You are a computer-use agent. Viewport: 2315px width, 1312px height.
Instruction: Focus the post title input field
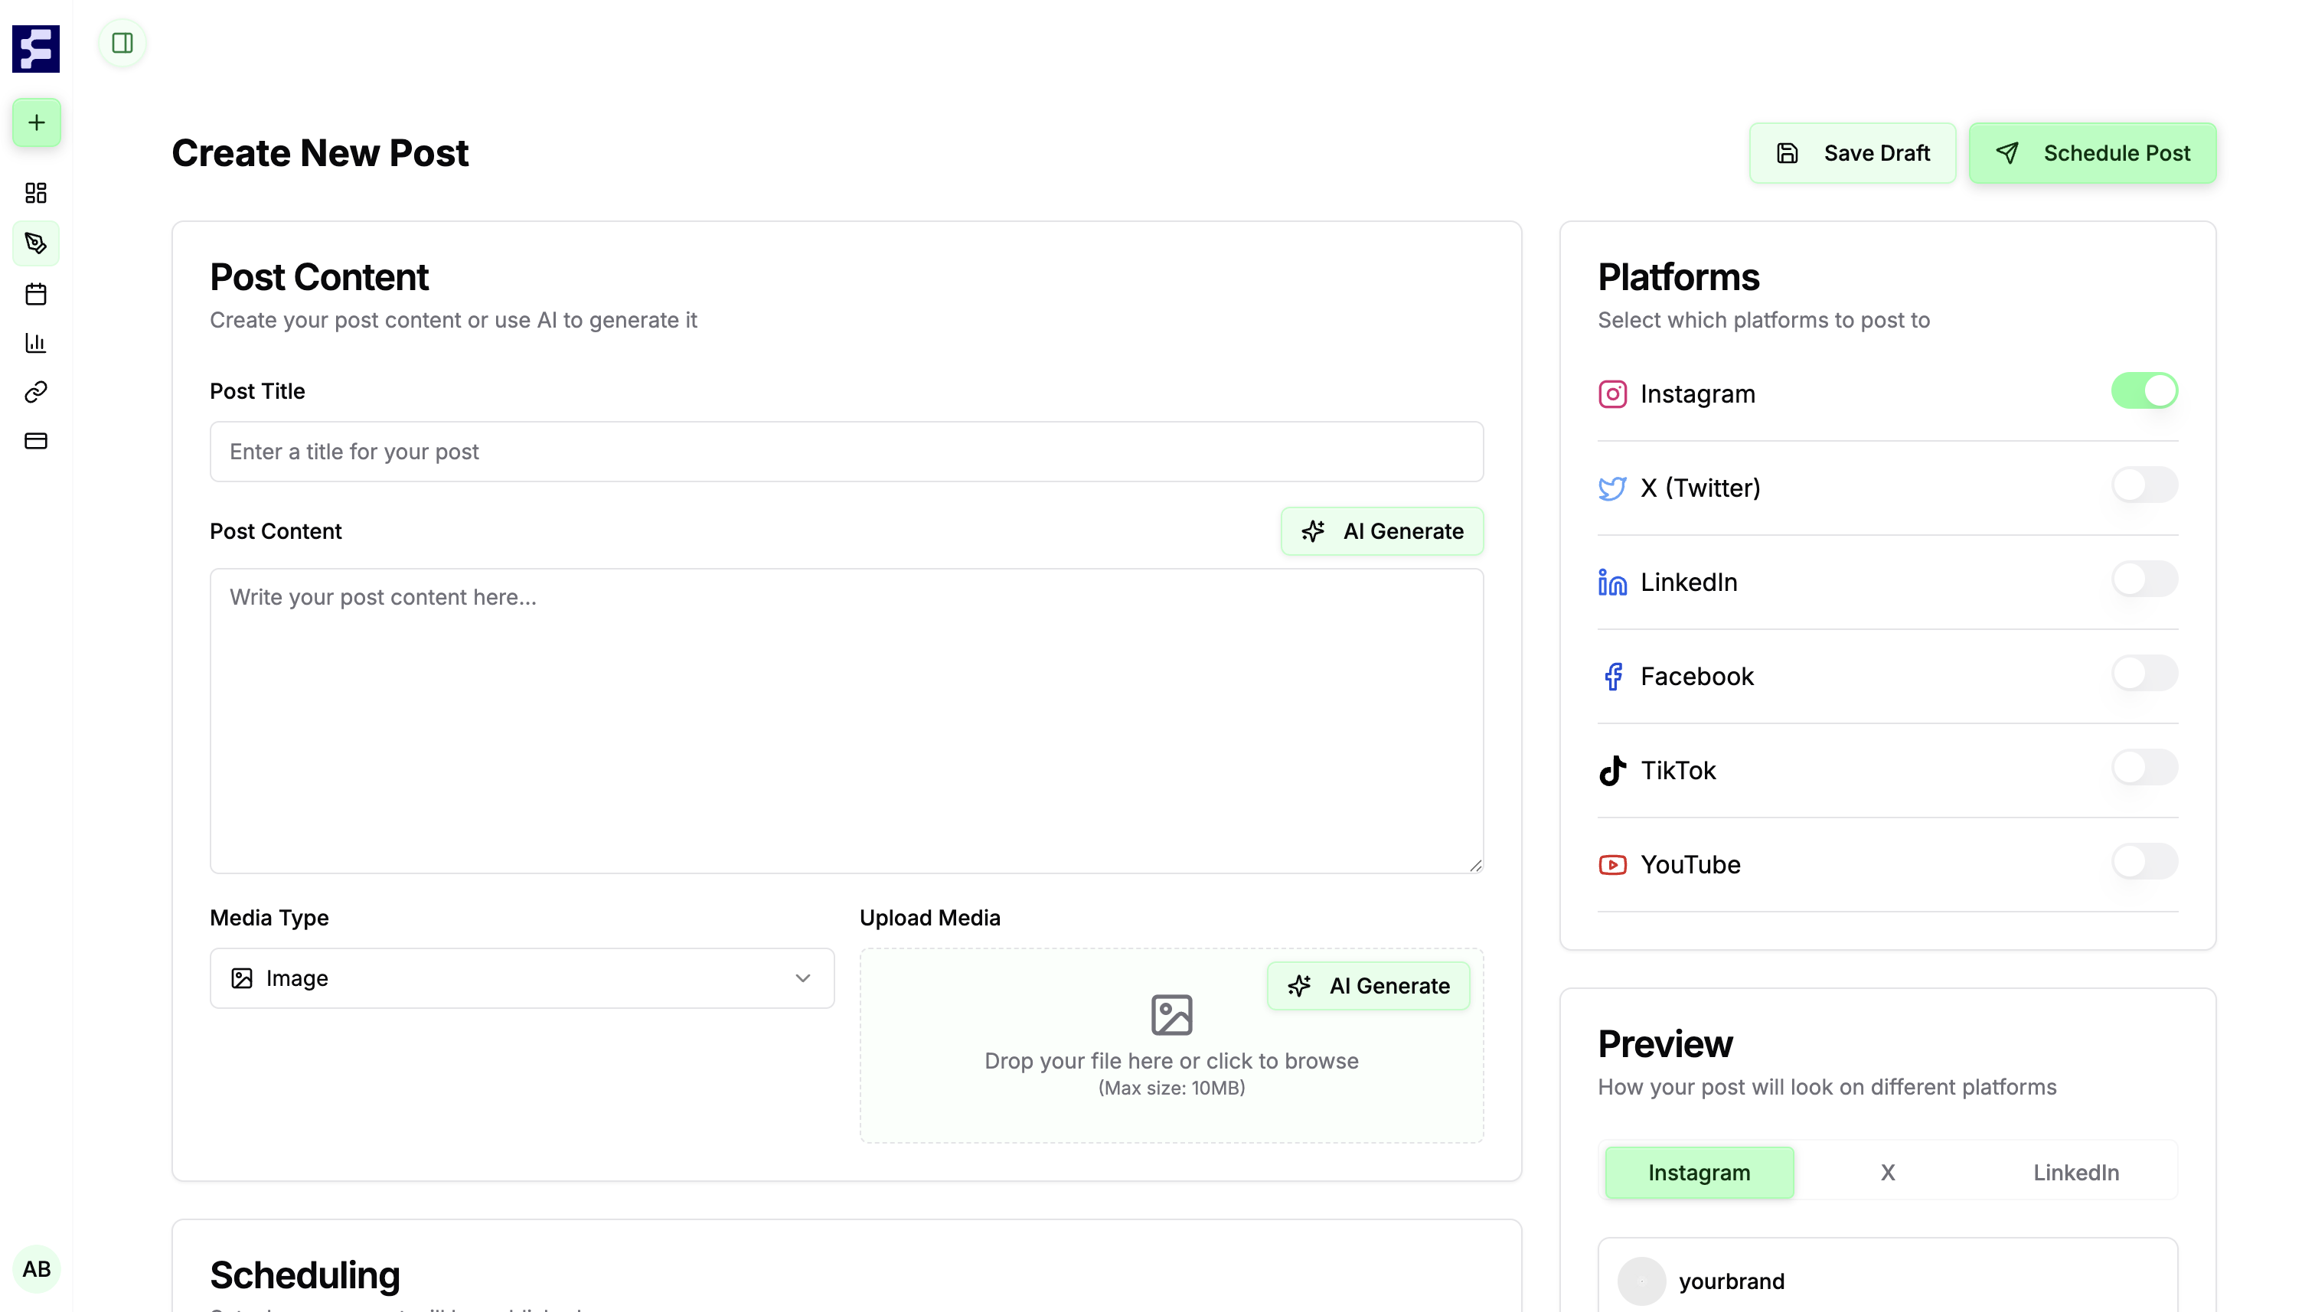pos(846,451)
